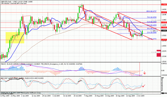
Task: Click the '2 Jun 2009' date label
Action: [x=25, y=96]
